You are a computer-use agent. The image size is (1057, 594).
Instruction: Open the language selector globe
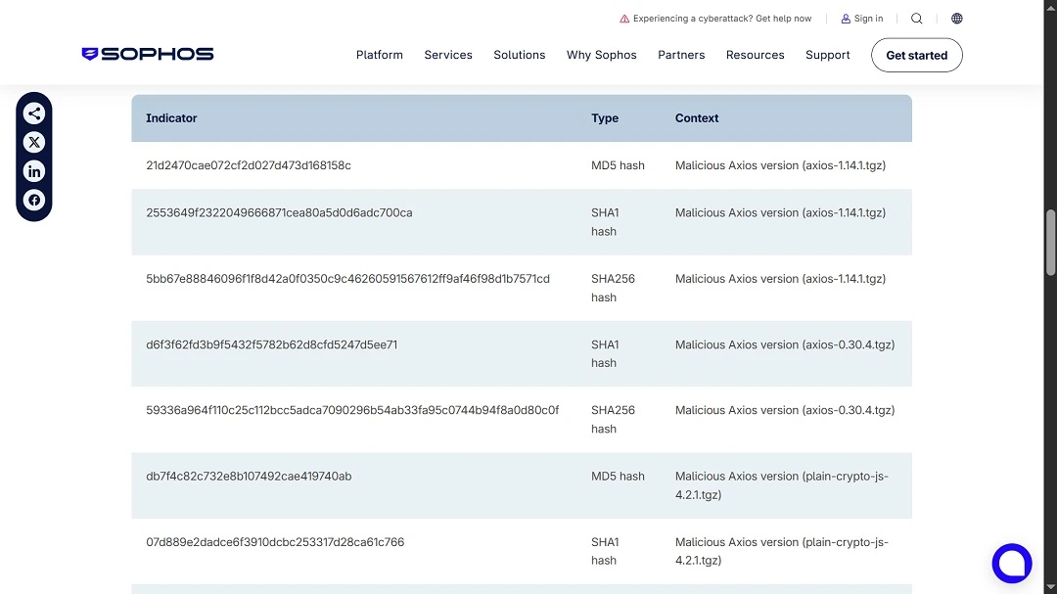tap(956, 18)
